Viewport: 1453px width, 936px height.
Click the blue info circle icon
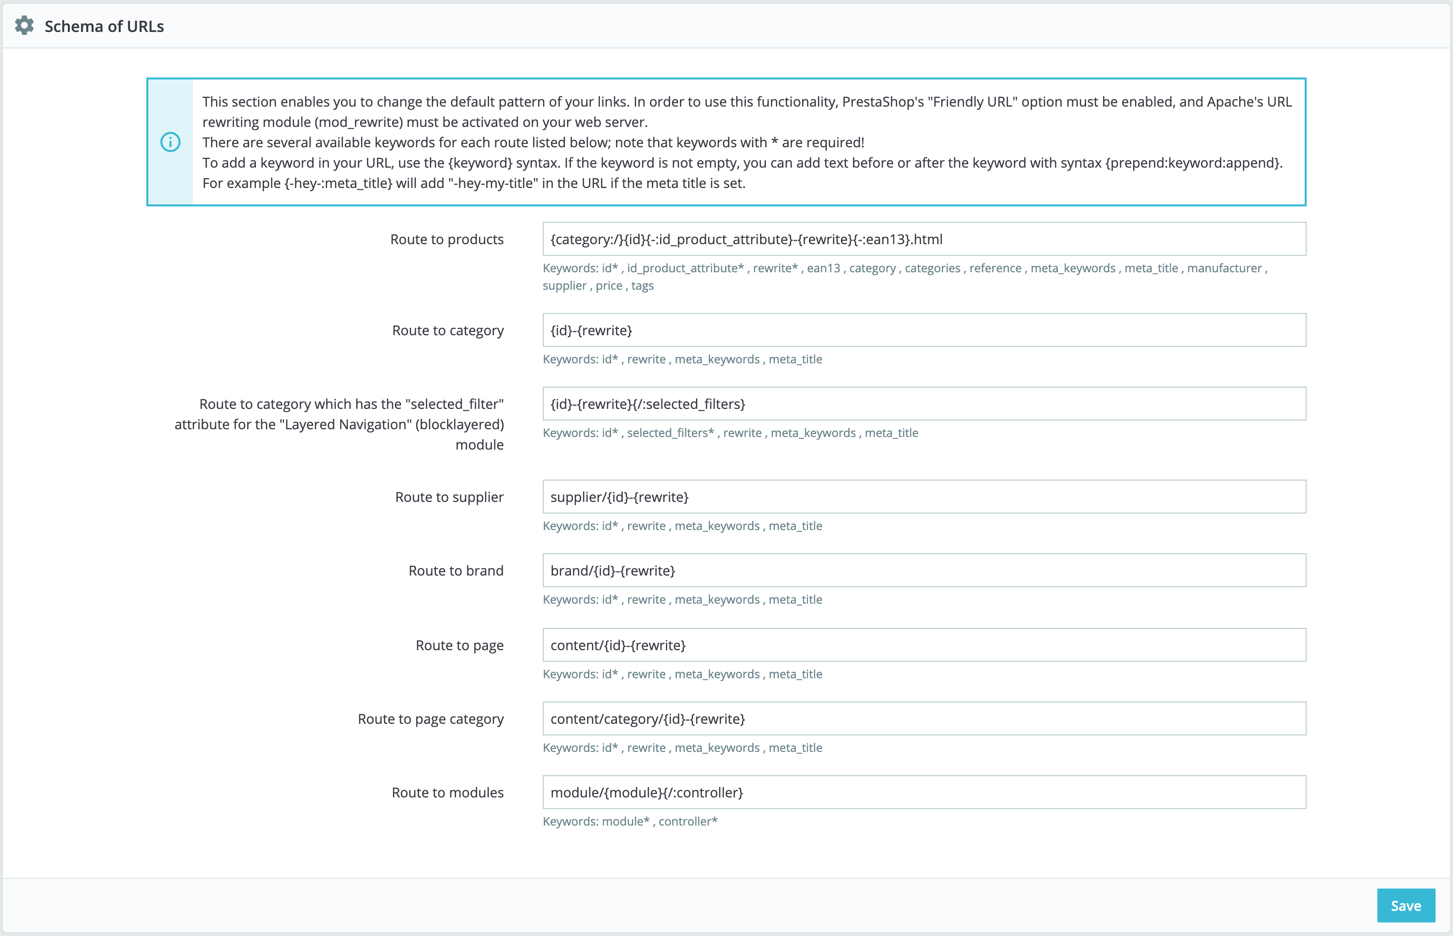click(170, 142)
